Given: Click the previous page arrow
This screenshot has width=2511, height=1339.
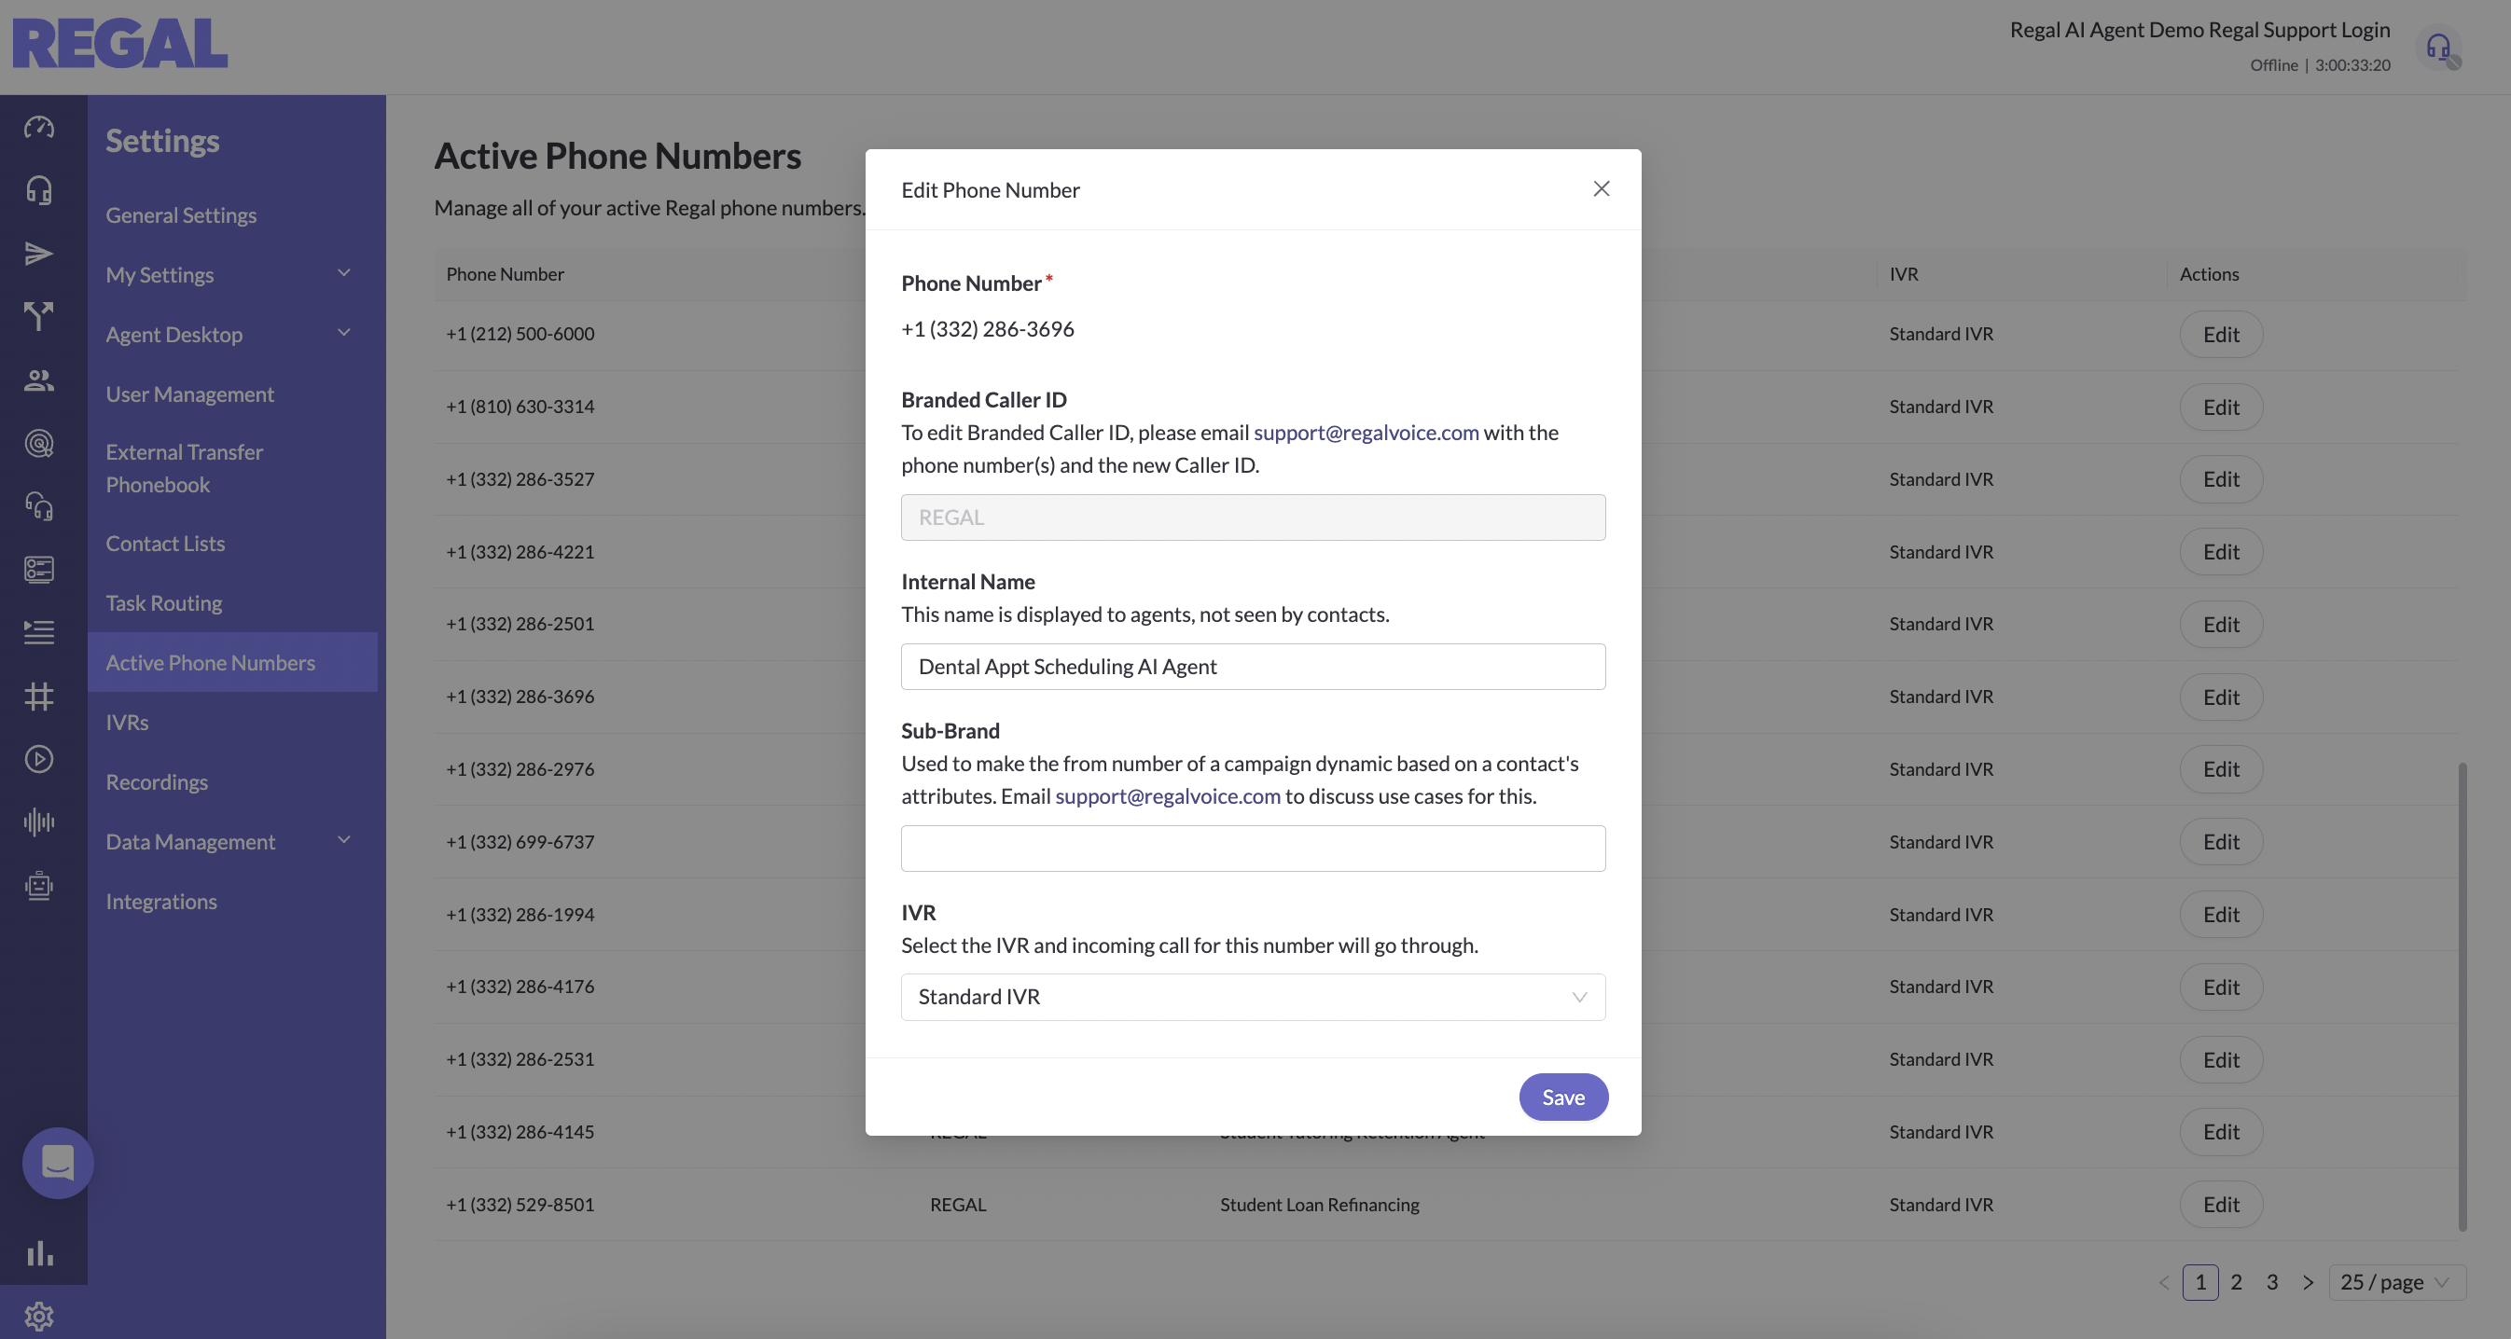Looking at the screenshot, I should pos(2165,1282).
